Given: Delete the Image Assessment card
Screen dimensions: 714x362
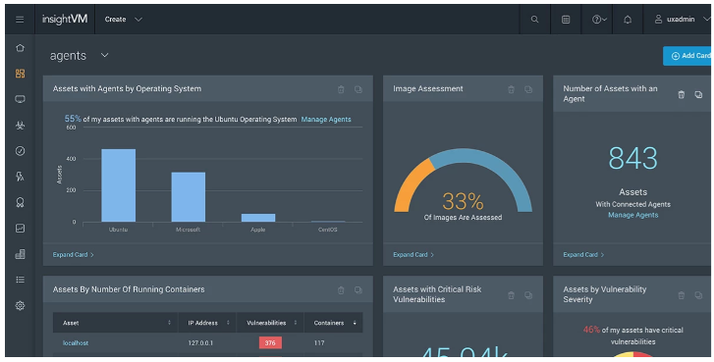Looking at the screenshot, I should coord(511,89).
